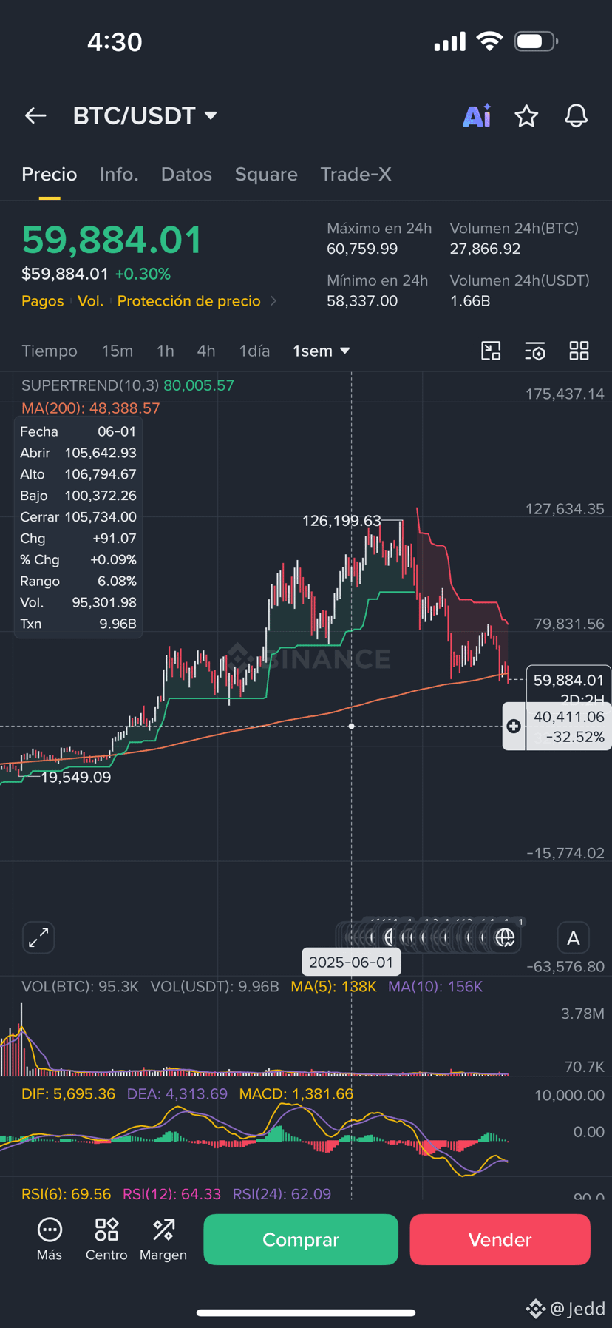Tap the plus icon on crosshair price
The image size is (612, 1328).
[x=514, y=727]
